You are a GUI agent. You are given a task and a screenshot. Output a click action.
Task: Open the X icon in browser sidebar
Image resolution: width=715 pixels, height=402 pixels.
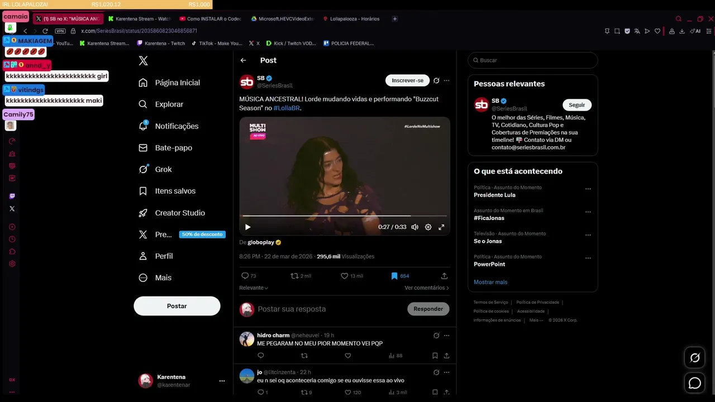coord(12,208)
